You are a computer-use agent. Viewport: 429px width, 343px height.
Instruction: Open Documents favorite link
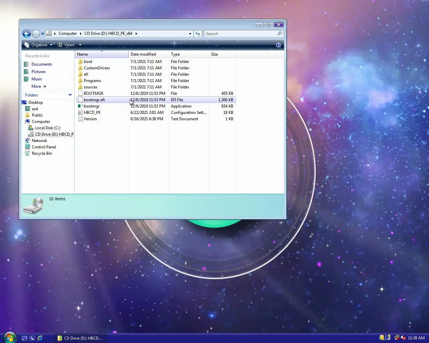(x=42, y=64)
